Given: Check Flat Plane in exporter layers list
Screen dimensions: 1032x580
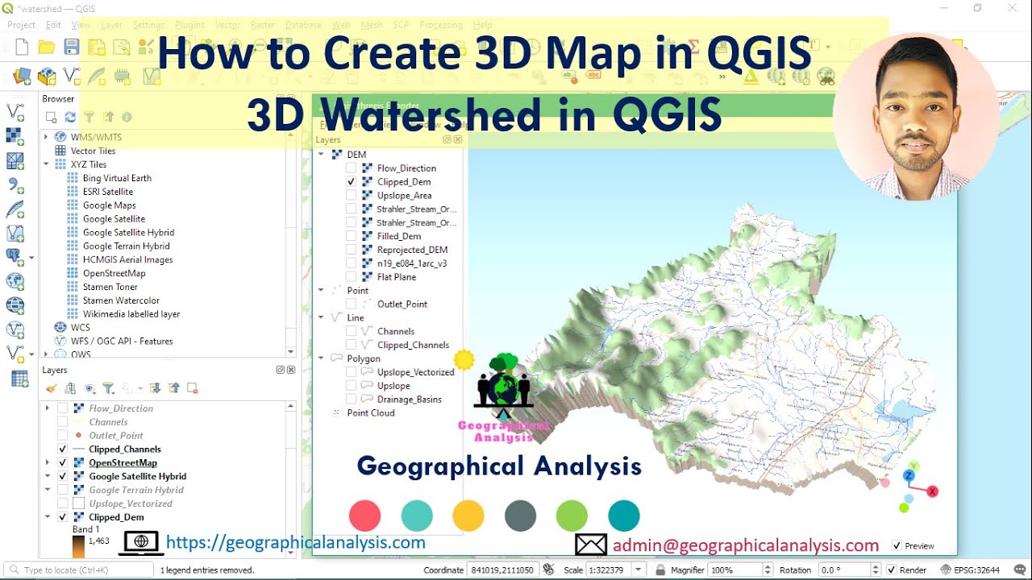Looking at the screenshot, I should tap(352, 277).
